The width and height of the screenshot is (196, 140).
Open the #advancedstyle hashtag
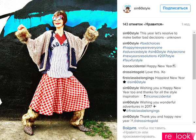pyautogui.click(x=135, y=52)
